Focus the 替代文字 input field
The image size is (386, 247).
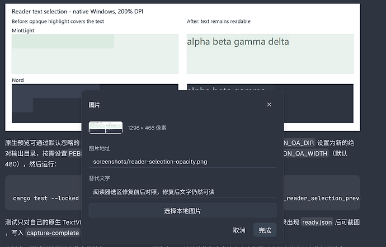(182, 192)
